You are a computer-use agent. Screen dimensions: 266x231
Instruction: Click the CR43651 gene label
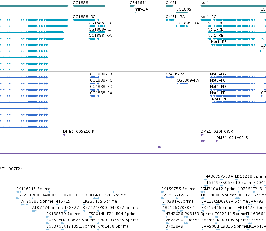pyautogui.click(x=138, y=3)
